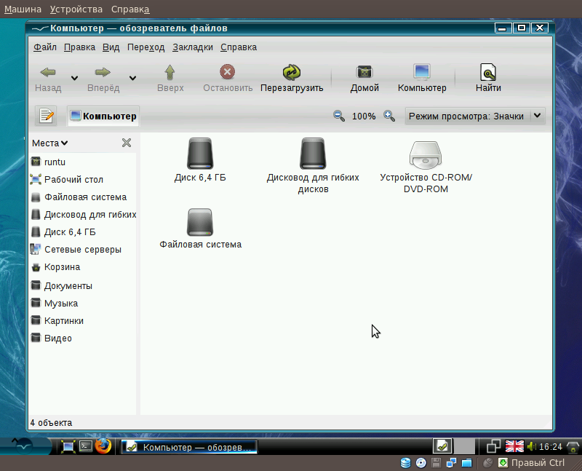Launch Firefox from the taskbar

tap(102, 446)
